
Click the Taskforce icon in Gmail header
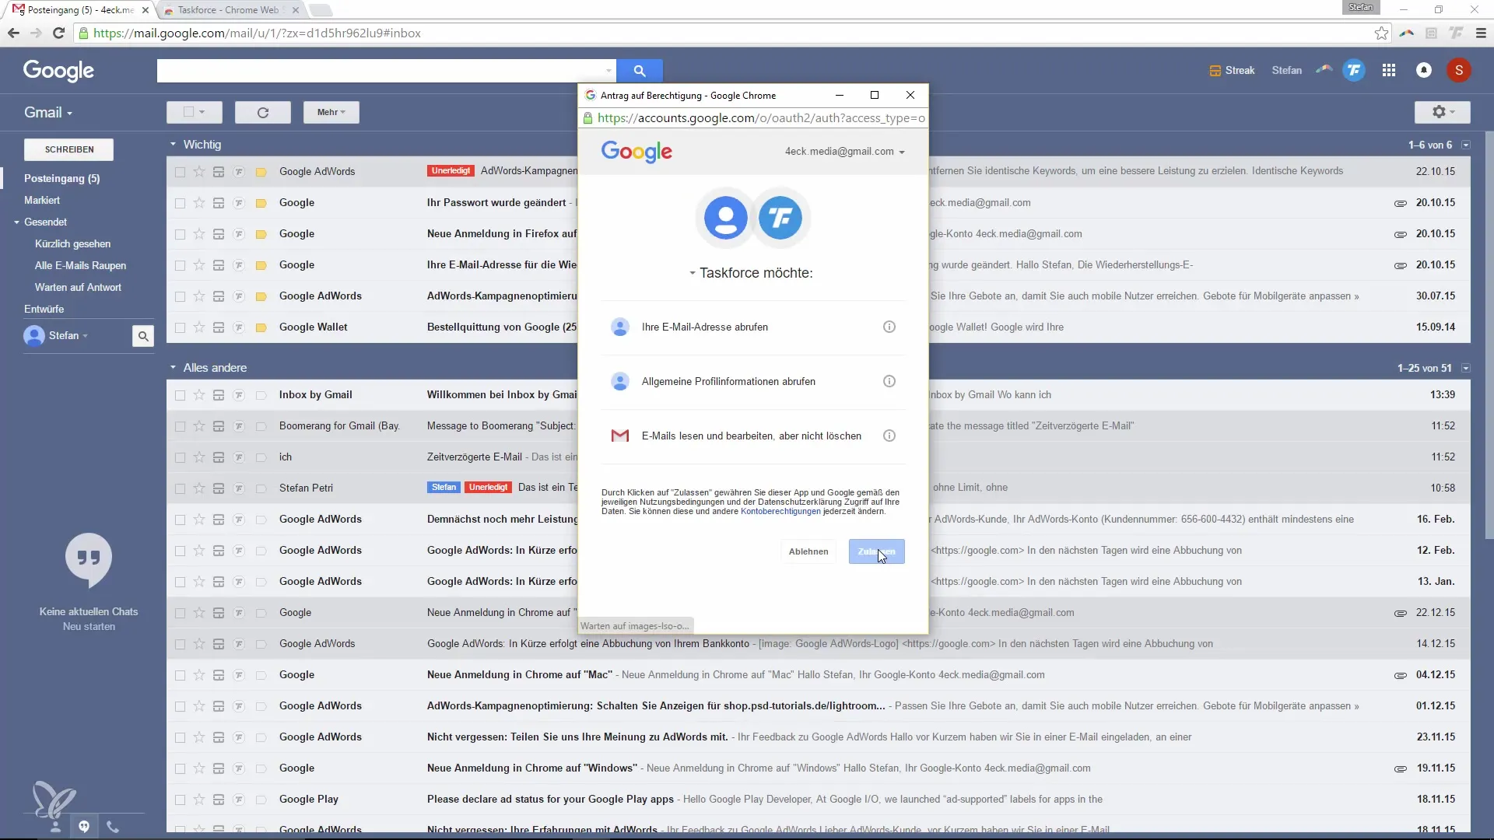coord(1354,70)
